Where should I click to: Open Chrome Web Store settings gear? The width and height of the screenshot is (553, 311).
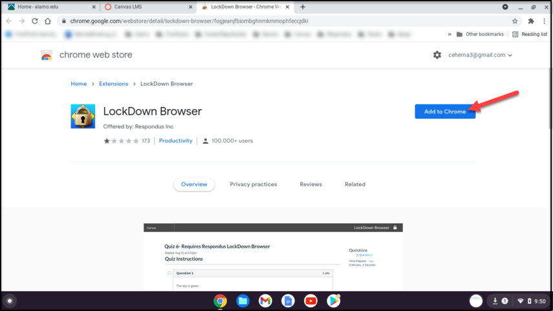click(437, 55)
